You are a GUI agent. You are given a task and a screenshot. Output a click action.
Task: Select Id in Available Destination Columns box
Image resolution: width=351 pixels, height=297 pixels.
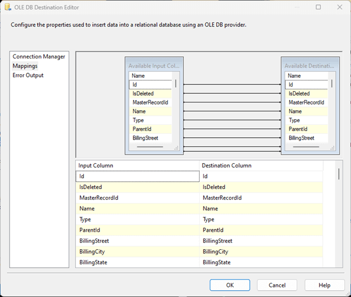[x=307, y=84]
